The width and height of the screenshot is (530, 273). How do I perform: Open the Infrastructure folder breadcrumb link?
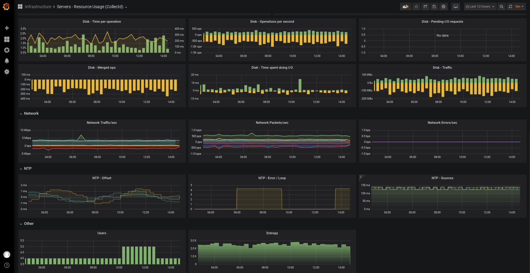(x=38, y=7)
